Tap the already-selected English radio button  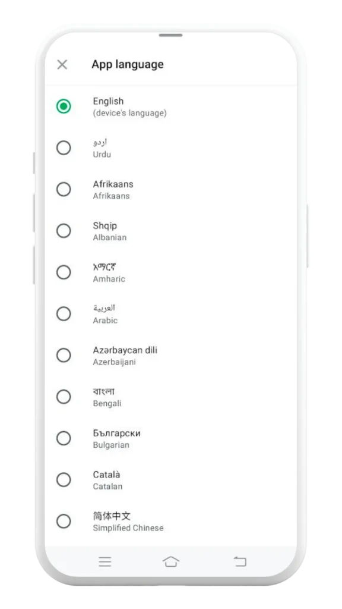click(x=64, y=106)
